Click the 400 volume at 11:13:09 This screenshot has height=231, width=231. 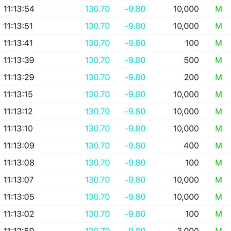[x=191, y=146]
